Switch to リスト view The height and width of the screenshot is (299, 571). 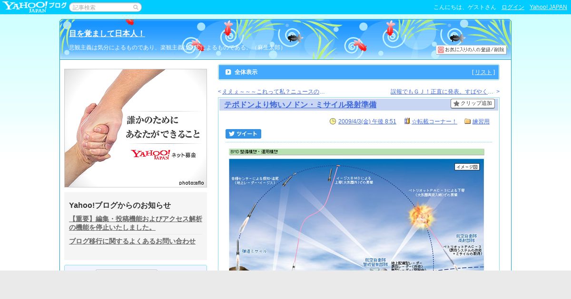(x=483, y=72)
